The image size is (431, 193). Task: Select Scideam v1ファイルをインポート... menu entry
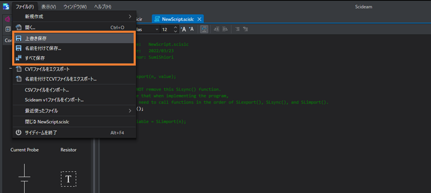click(x=74, y=100)
